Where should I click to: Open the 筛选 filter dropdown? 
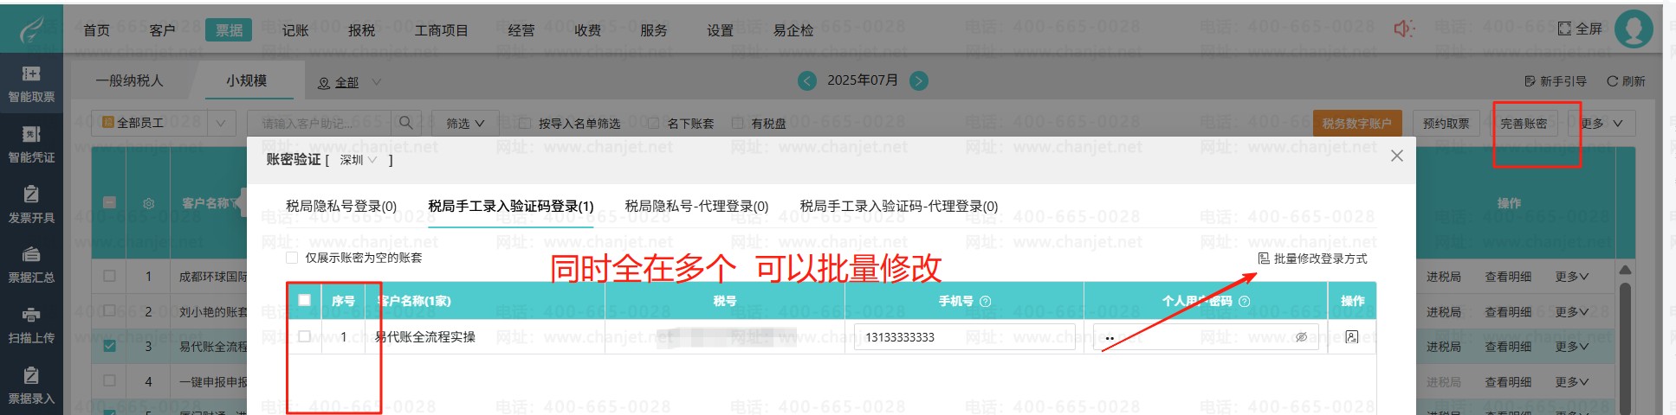[x=465, y=123]
